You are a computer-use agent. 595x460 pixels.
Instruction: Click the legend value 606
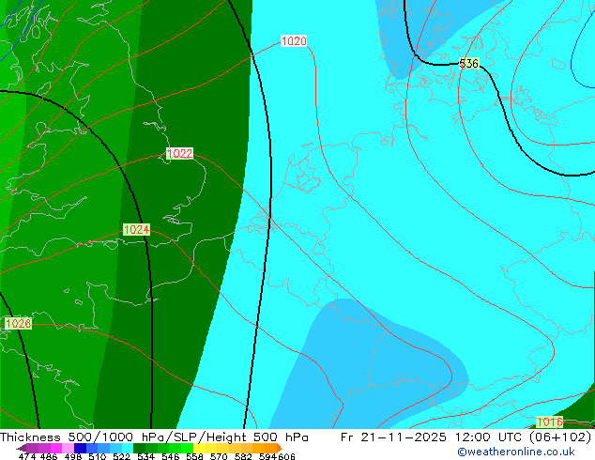click(x=286, y=456)
